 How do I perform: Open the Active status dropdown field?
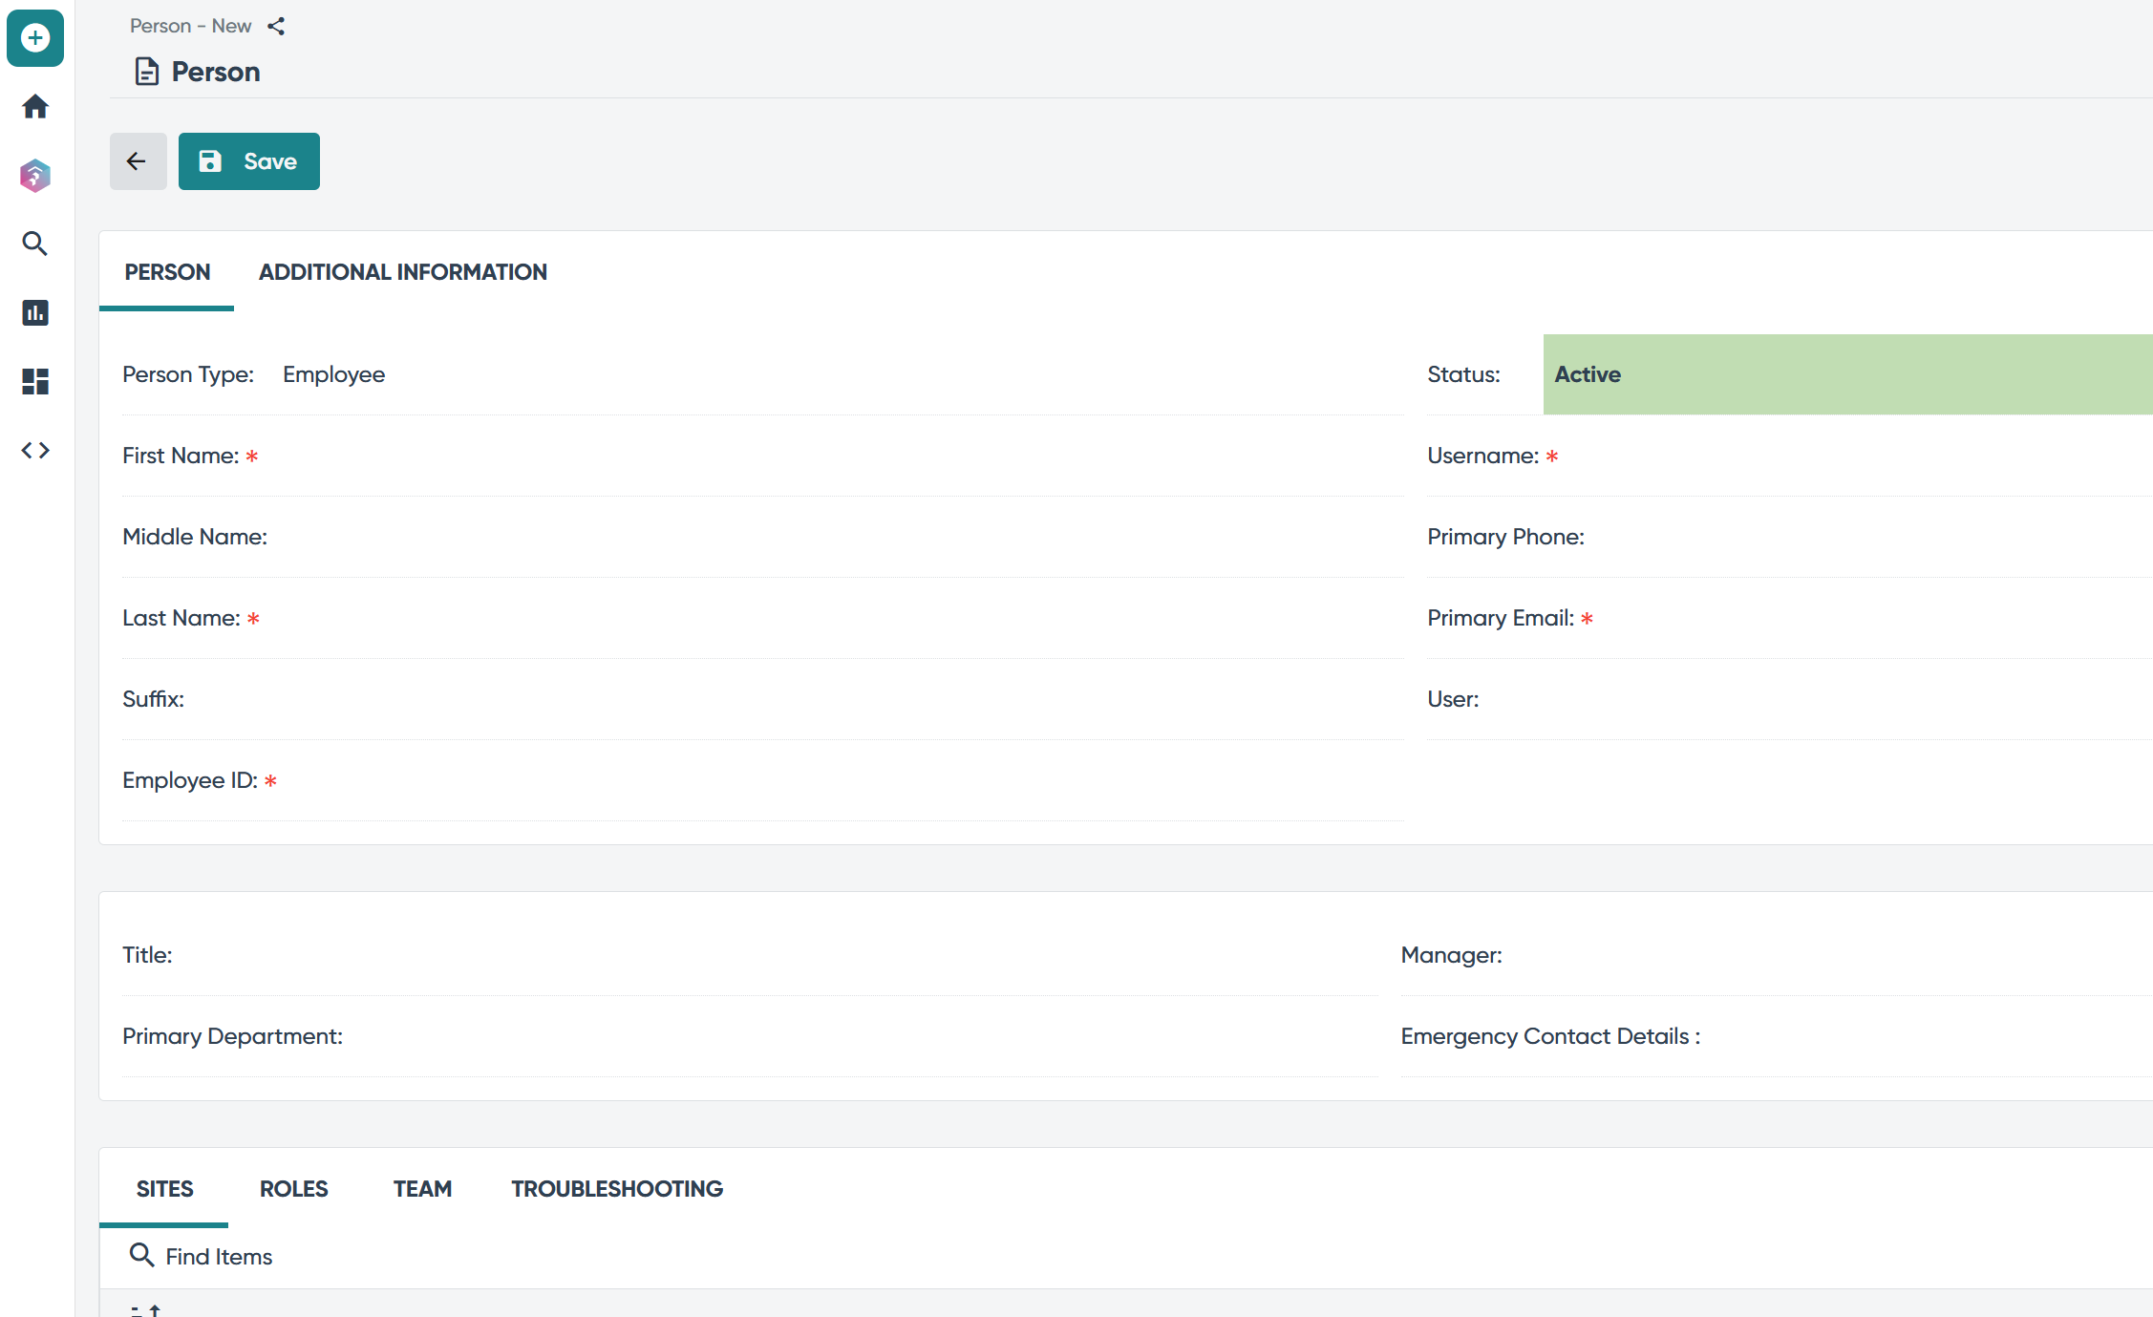pos(1848,374)
